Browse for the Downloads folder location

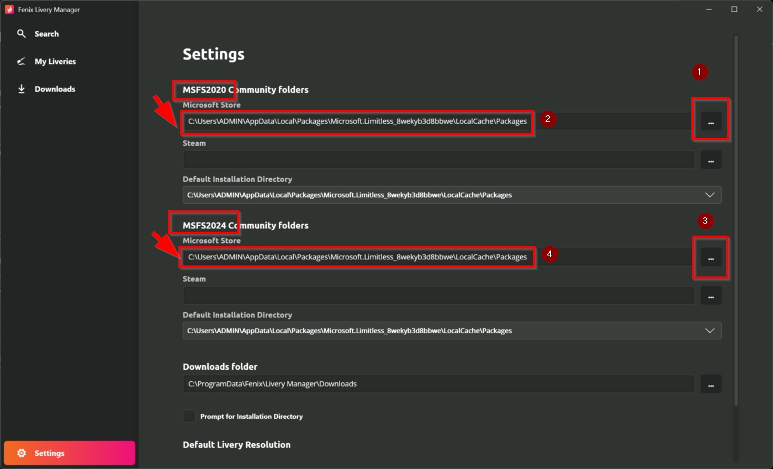coord(711,384)
